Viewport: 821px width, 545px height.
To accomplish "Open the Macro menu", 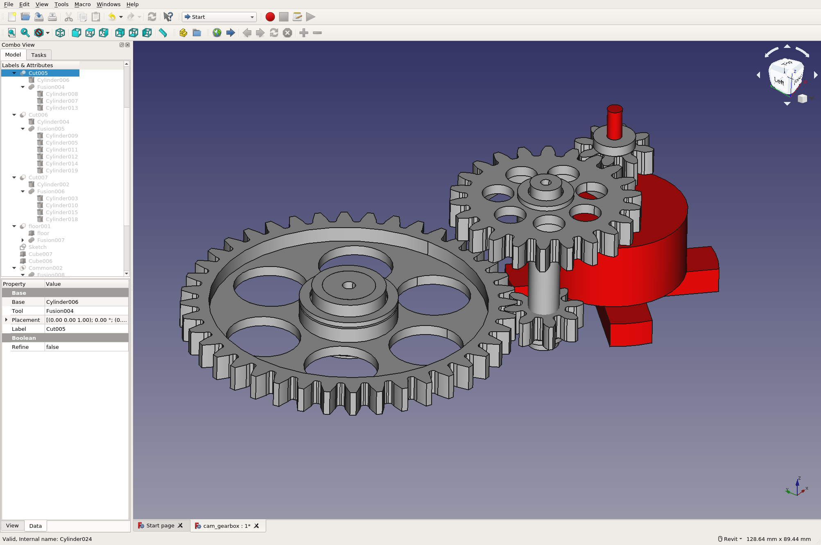I will (82, 4).
